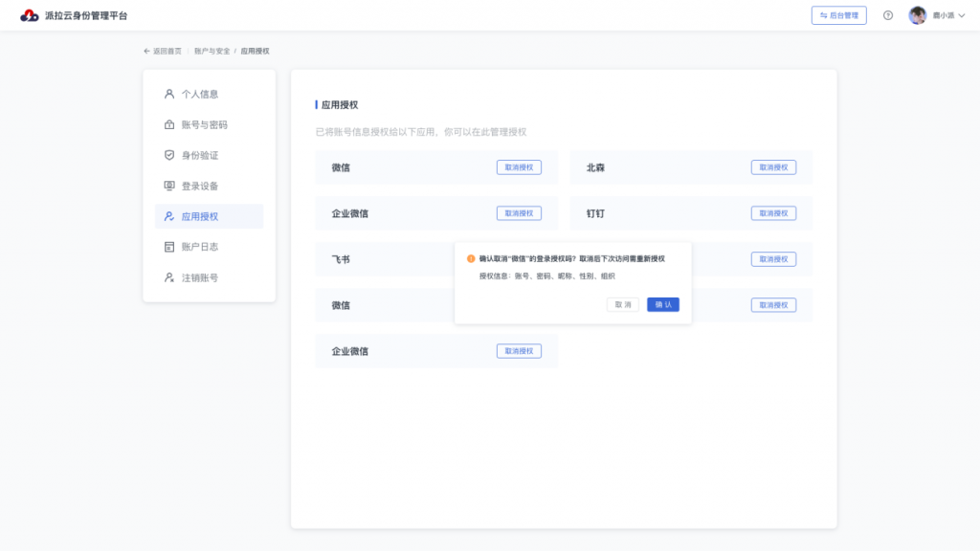Image resolution: width=980 pixels, height=551 pixels.
Task: Click the 北森 app name
Action: click(x=595, y=167)
